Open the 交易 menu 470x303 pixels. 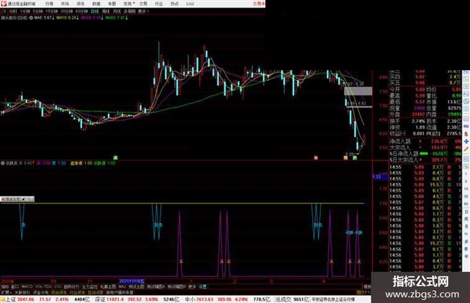point(143,3)
